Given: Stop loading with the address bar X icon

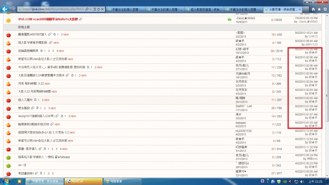Looking at the screenshot, I should (102, 9).
